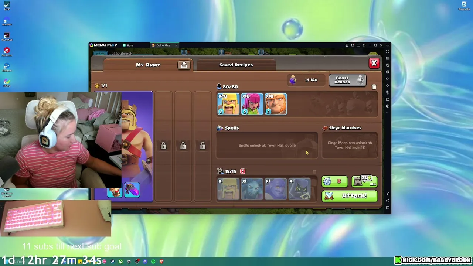Open the MEmu desktop shortcut

coord(7,83)
